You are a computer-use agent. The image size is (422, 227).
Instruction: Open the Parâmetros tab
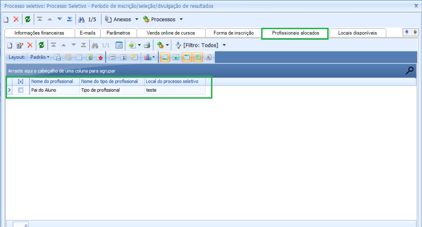(x=118, y=33)
